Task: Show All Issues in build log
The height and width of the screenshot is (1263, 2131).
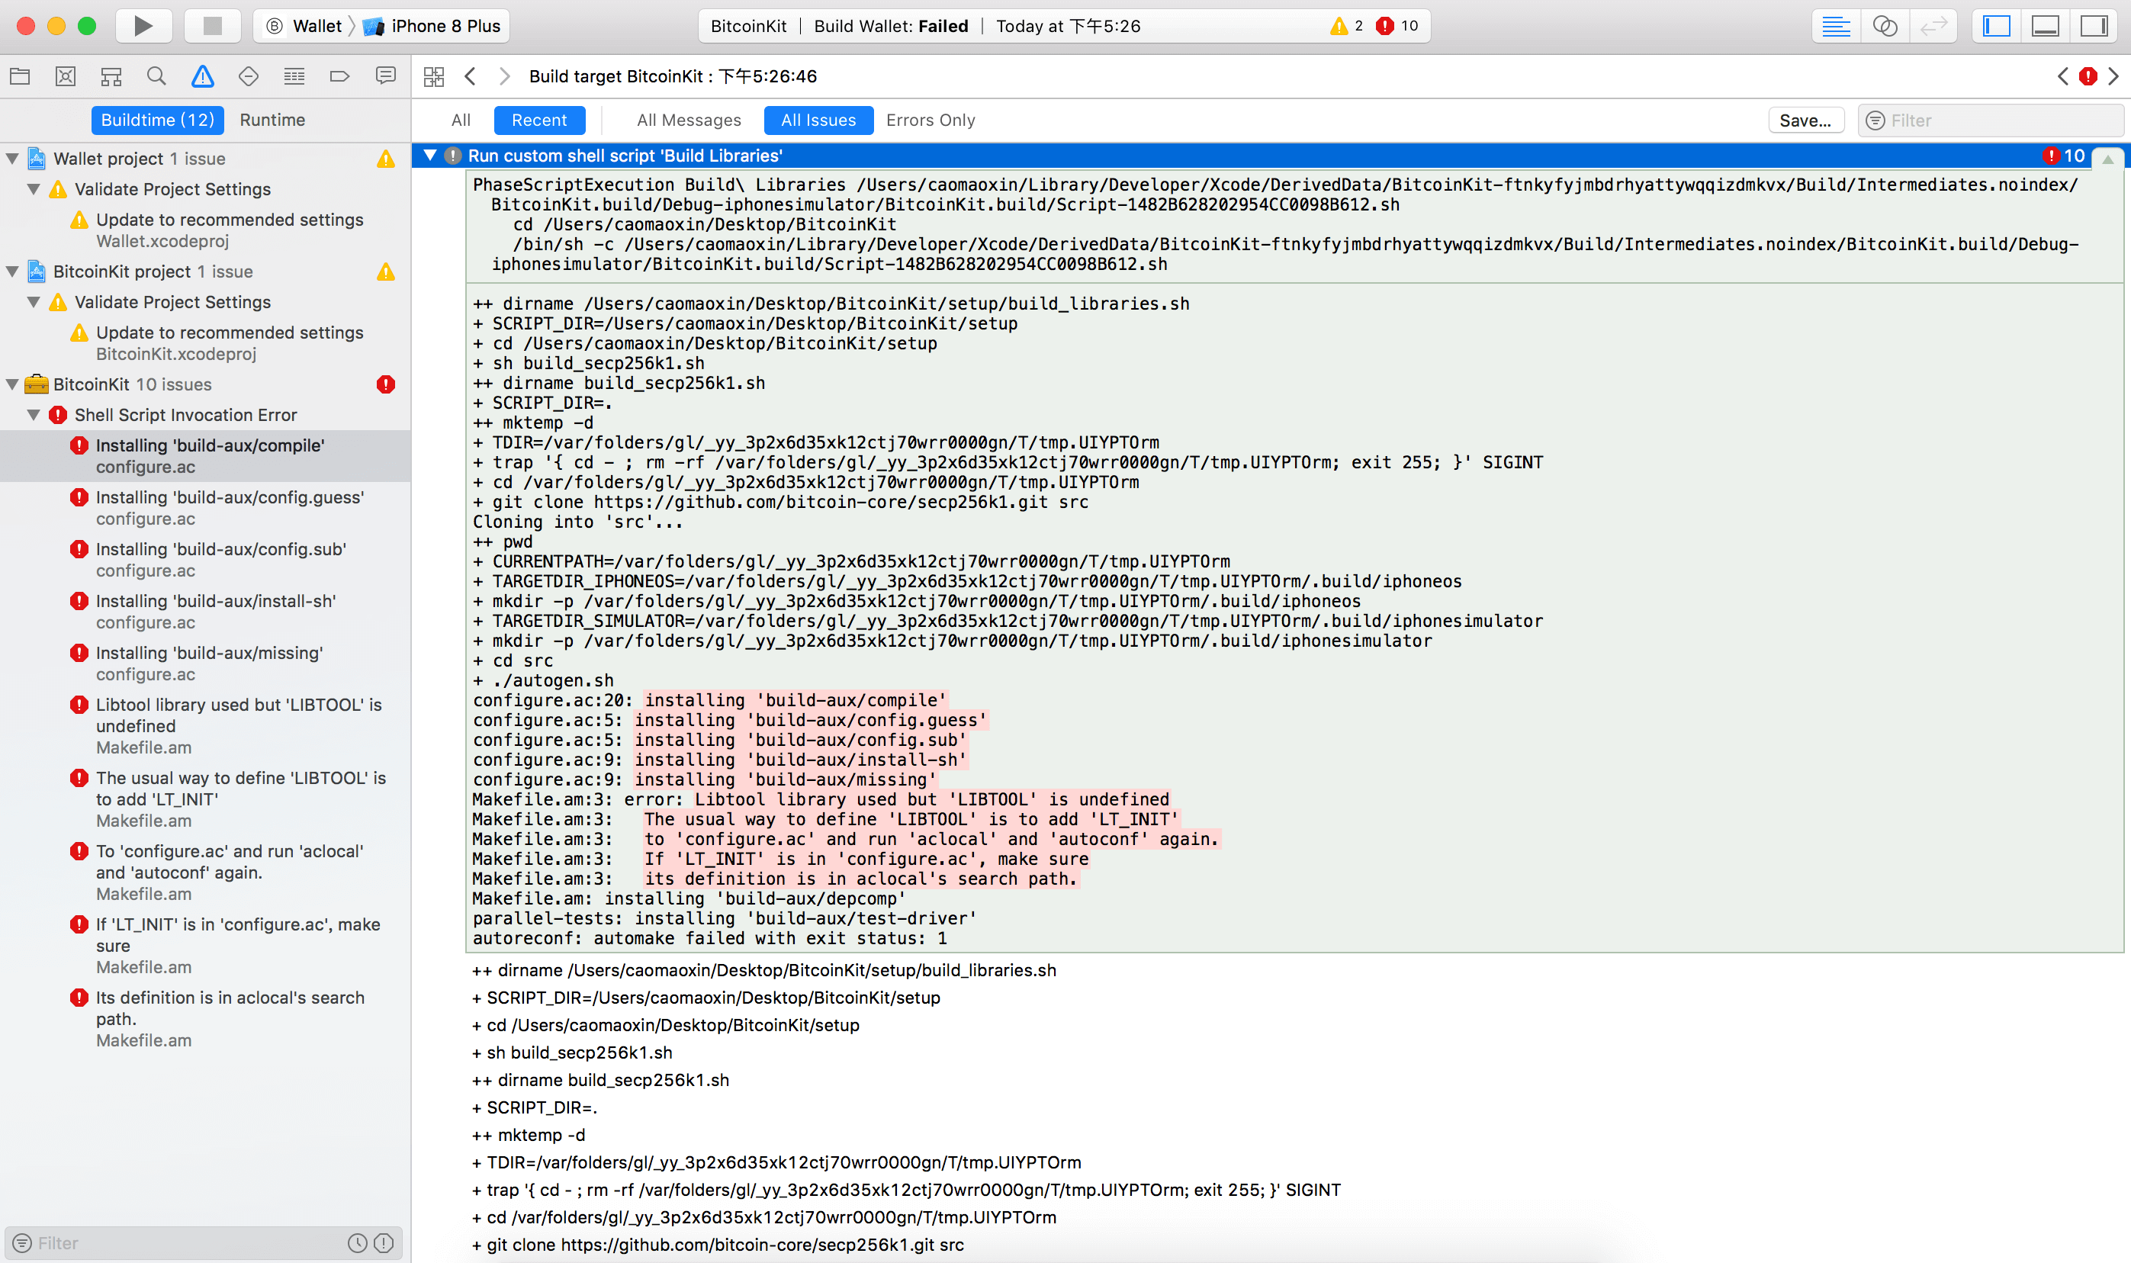Action: coord(818,120)
